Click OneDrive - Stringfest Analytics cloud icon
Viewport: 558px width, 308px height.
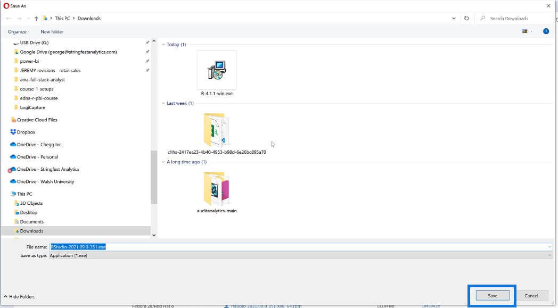point(12,169)
